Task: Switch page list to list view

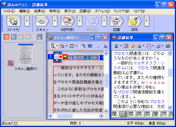Action: tap(14, 37)
